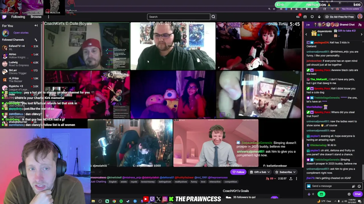Focus the Twitch search field
The width and height of the screenshot is (364, 204).
[x=179, y=17]
